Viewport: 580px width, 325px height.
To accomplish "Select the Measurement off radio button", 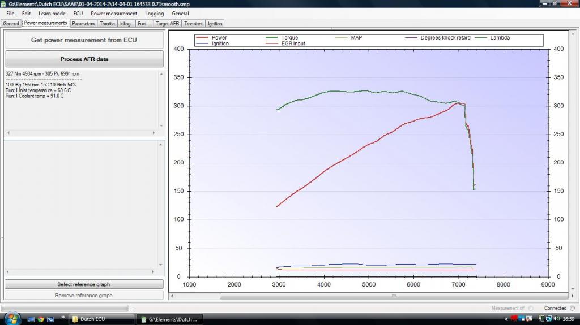I will (x=530, y=308).
